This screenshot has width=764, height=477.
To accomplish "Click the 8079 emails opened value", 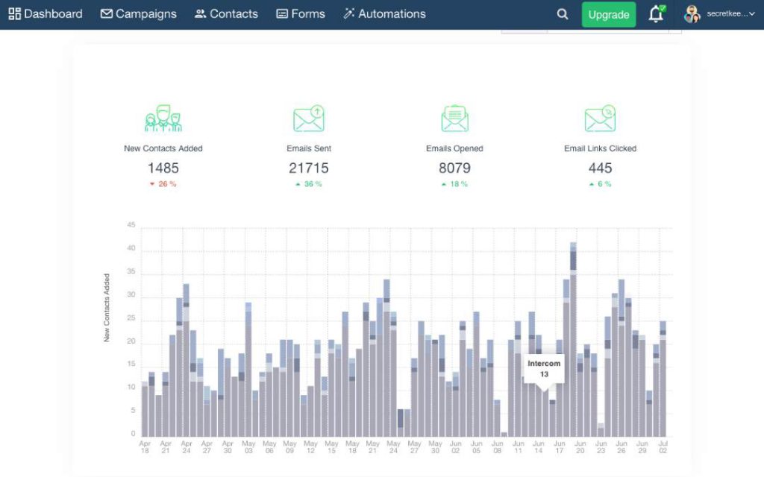I will pyautogui.click(x=454, y=168).
